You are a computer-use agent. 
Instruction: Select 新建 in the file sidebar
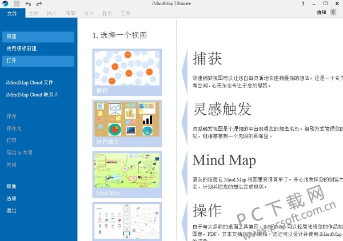point(38,37)
